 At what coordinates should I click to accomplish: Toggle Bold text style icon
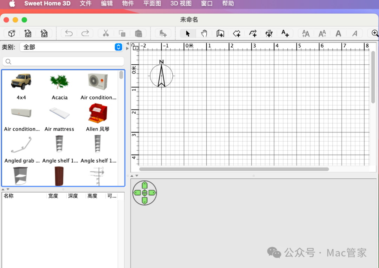[x=338, y=33]
